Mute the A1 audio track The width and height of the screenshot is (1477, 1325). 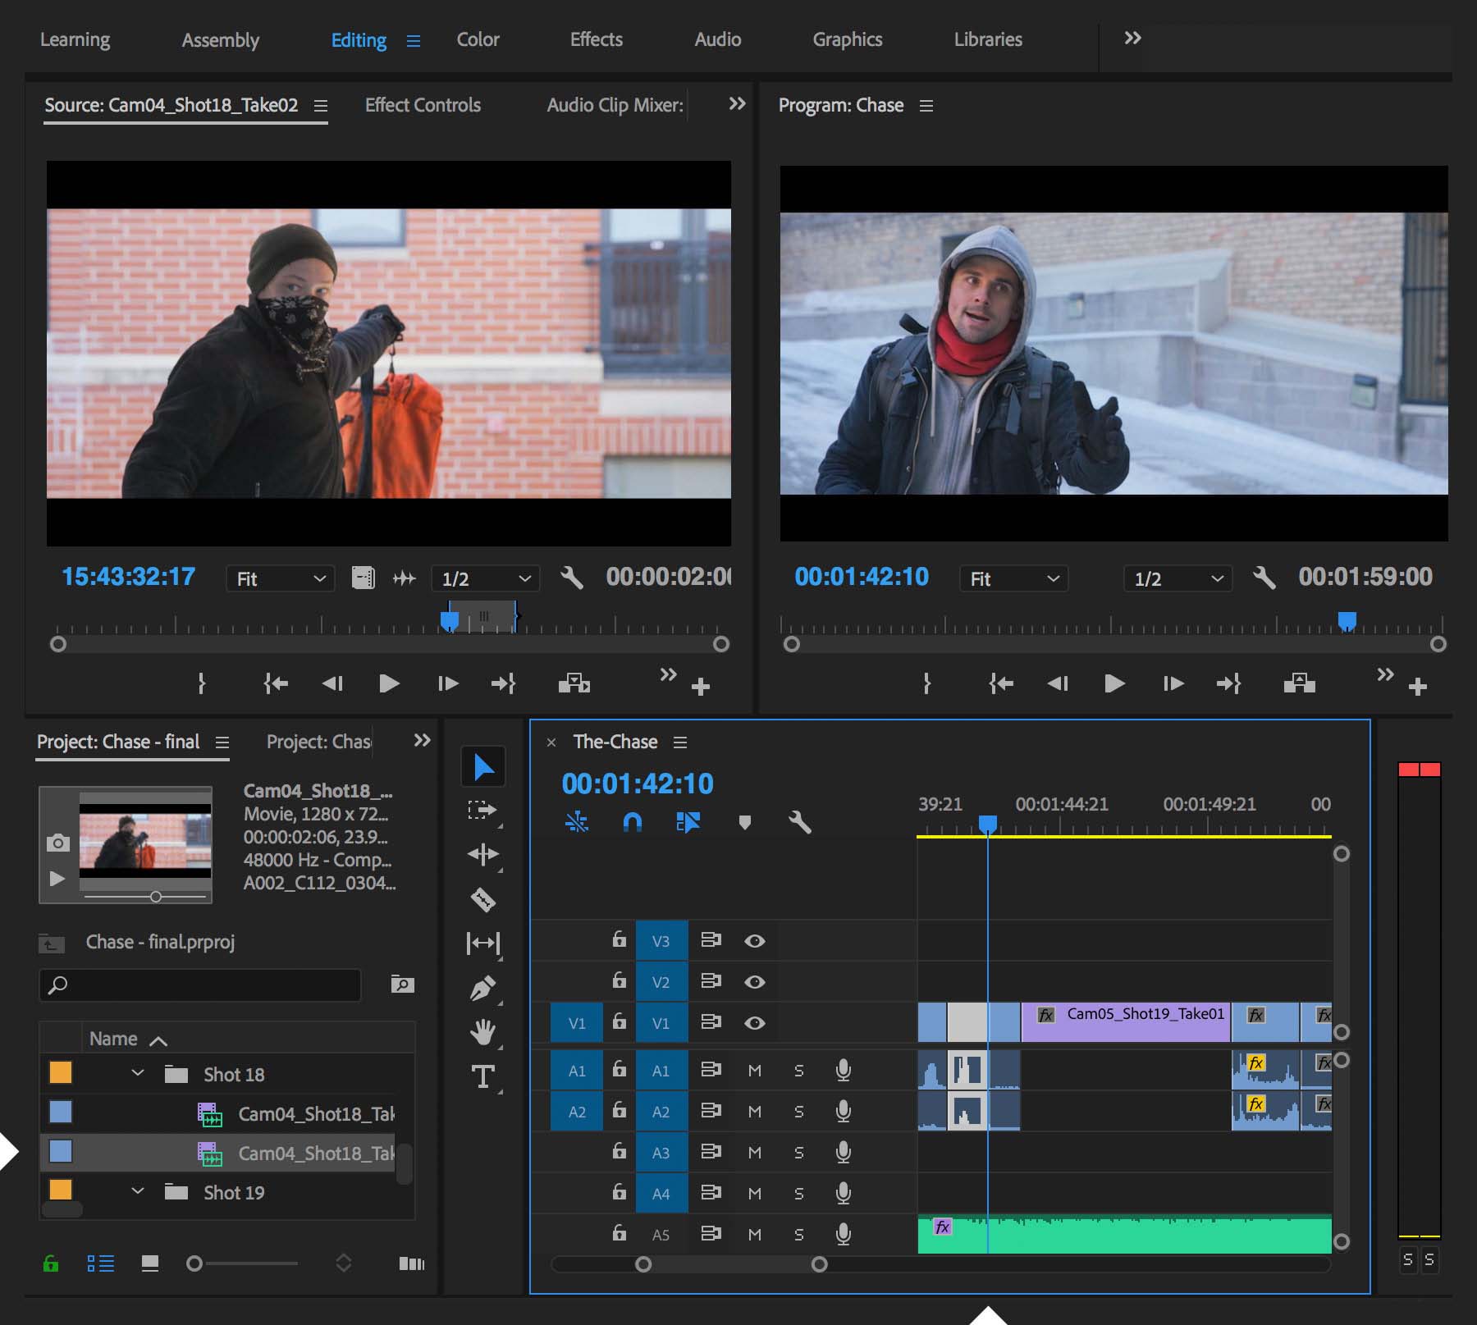pos(755,1071)
